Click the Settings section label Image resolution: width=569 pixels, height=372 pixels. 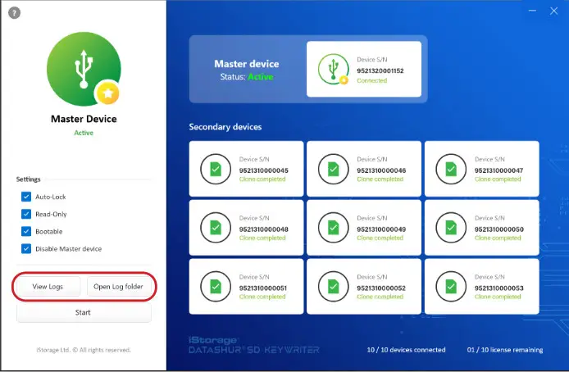(29, 179)
